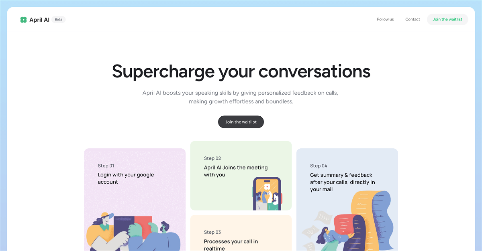This screenshot has width=482, height=251.
Task: Click the Beta badge
Action: click(59, 19)
